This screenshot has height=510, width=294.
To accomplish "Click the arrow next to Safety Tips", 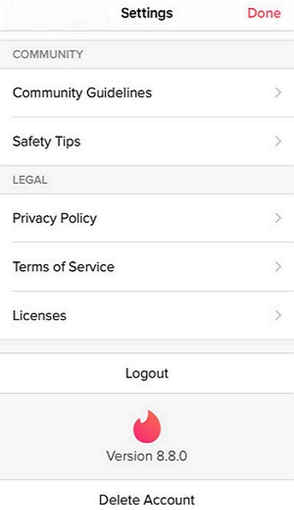I will (x=278, y=141).
